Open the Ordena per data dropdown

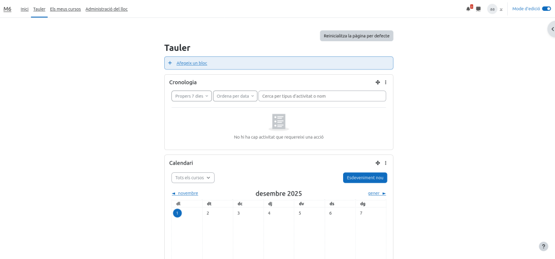[235, 96]
